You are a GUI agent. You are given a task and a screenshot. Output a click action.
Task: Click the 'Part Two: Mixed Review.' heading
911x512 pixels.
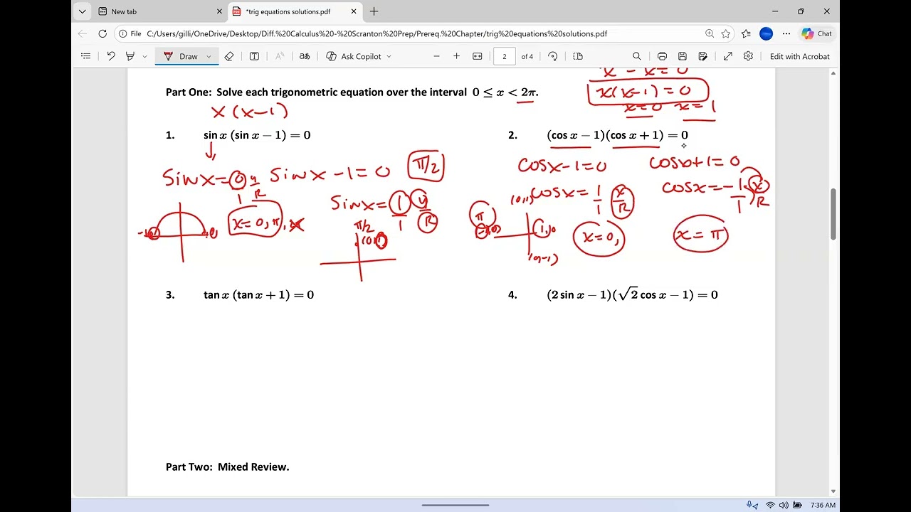pyautogui.click(x=228, y=467)
